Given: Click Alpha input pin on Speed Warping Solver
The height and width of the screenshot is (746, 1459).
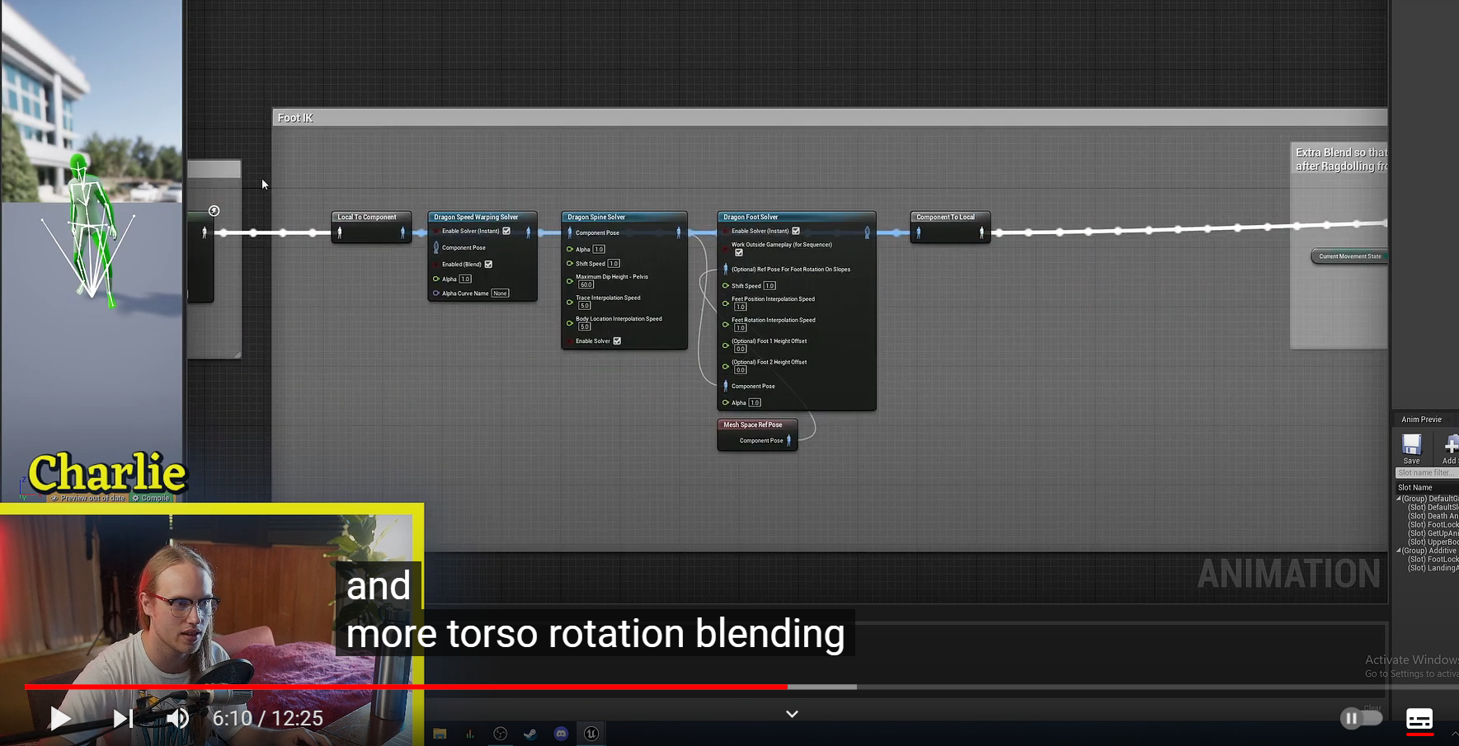Looking at the screenshot, I should click(435, 279).
